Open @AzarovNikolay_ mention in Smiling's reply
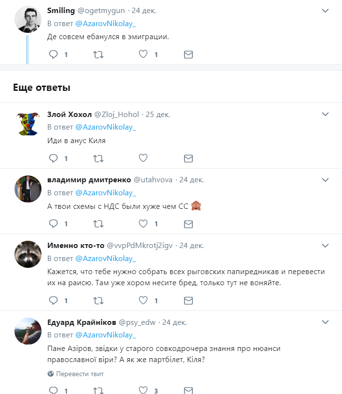 coord(106,24)
